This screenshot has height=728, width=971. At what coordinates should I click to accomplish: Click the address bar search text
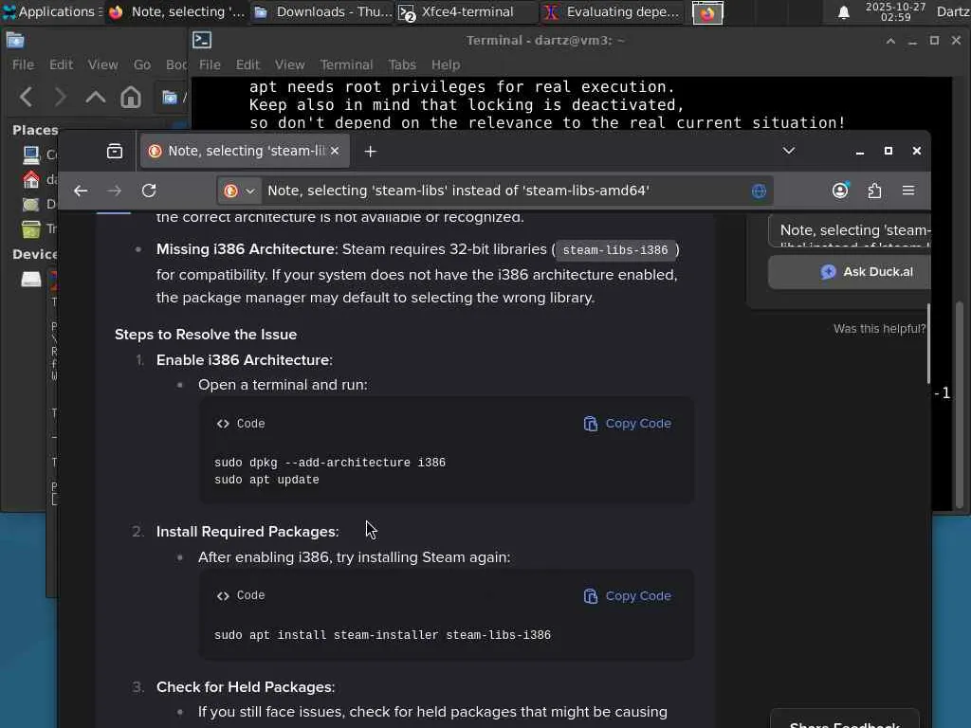(458, 191)
